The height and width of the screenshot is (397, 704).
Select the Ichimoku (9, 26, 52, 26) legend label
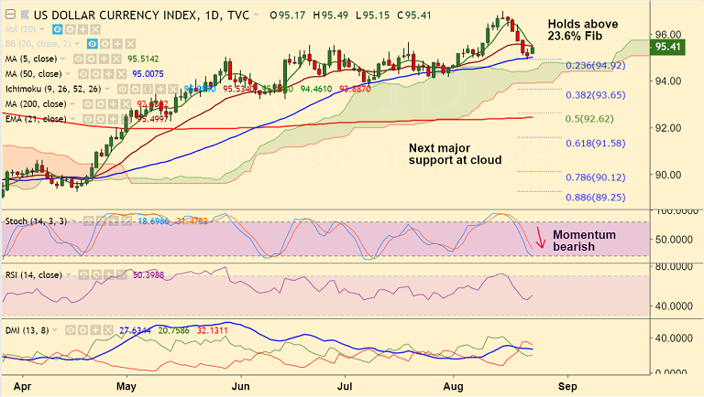tap(53, 89)
